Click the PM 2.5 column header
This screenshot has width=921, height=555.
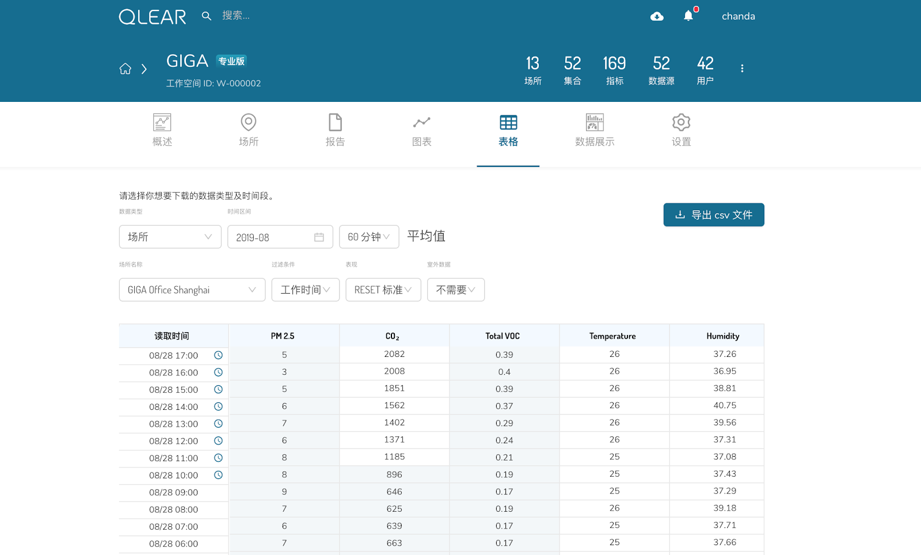coord(284,336)
